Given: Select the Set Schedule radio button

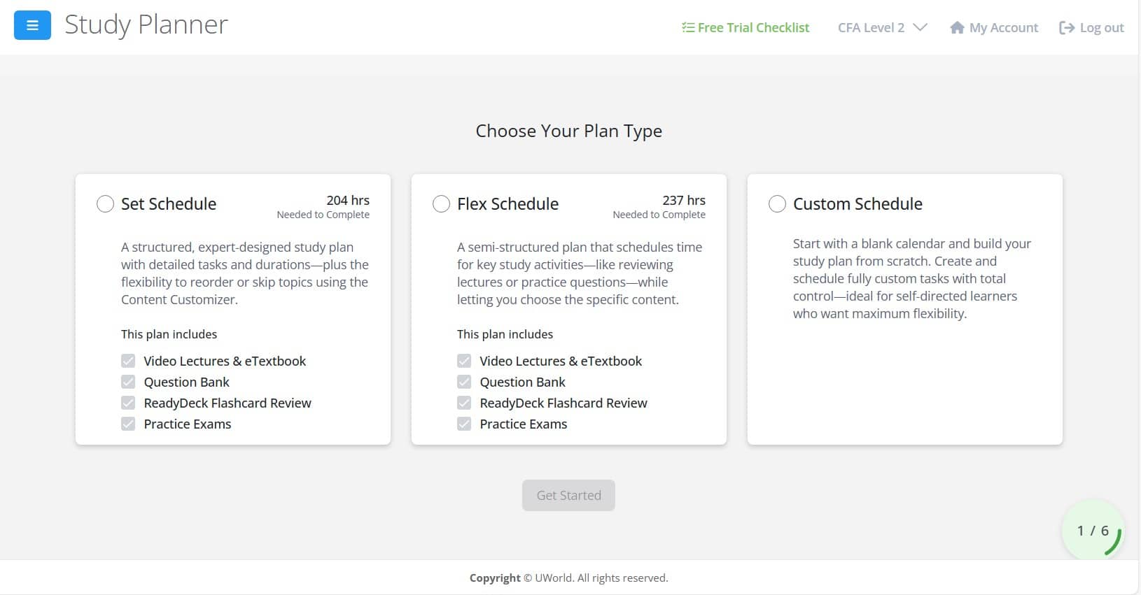Looking at the screenshot, I should coord(105,204).
